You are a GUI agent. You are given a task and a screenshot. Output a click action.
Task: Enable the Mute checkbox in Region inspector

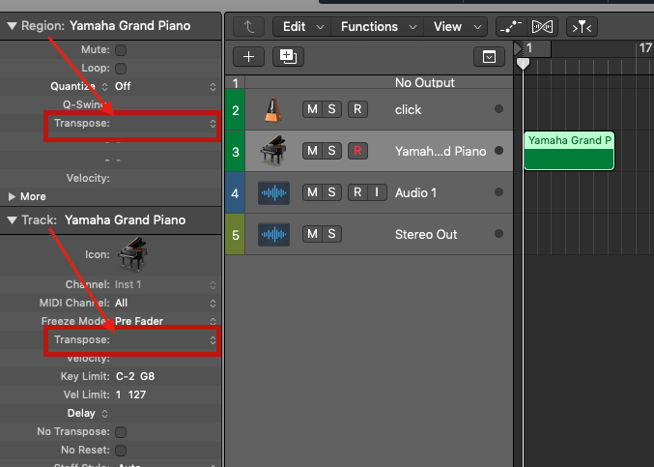click(x=121, y=49)
